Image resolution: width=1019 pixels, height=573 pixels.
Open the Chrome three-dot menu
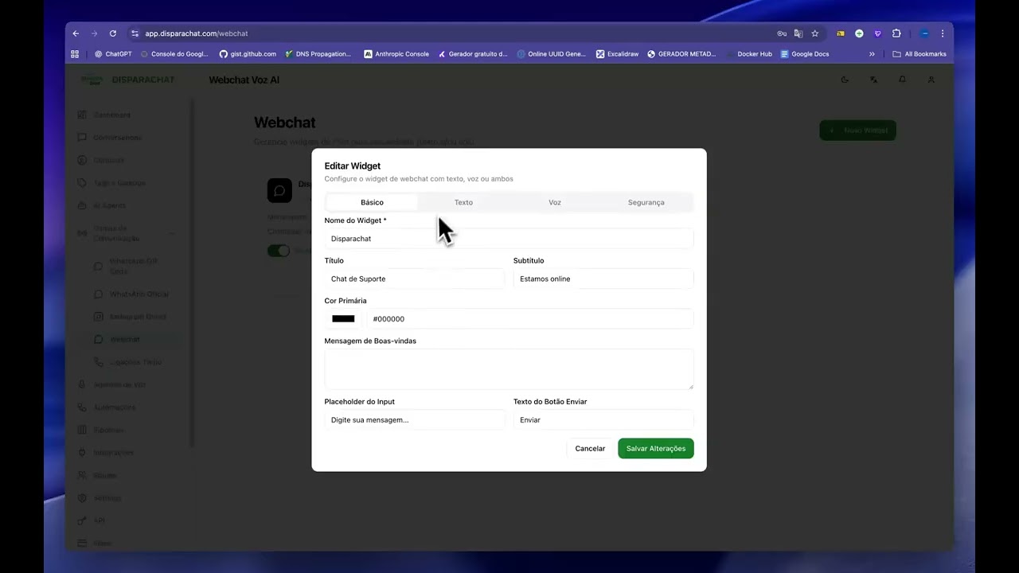click(943, 33)
